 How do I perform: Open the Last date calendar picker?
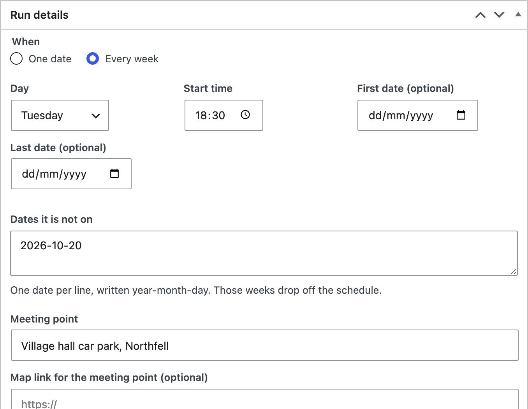click(114, 173)
